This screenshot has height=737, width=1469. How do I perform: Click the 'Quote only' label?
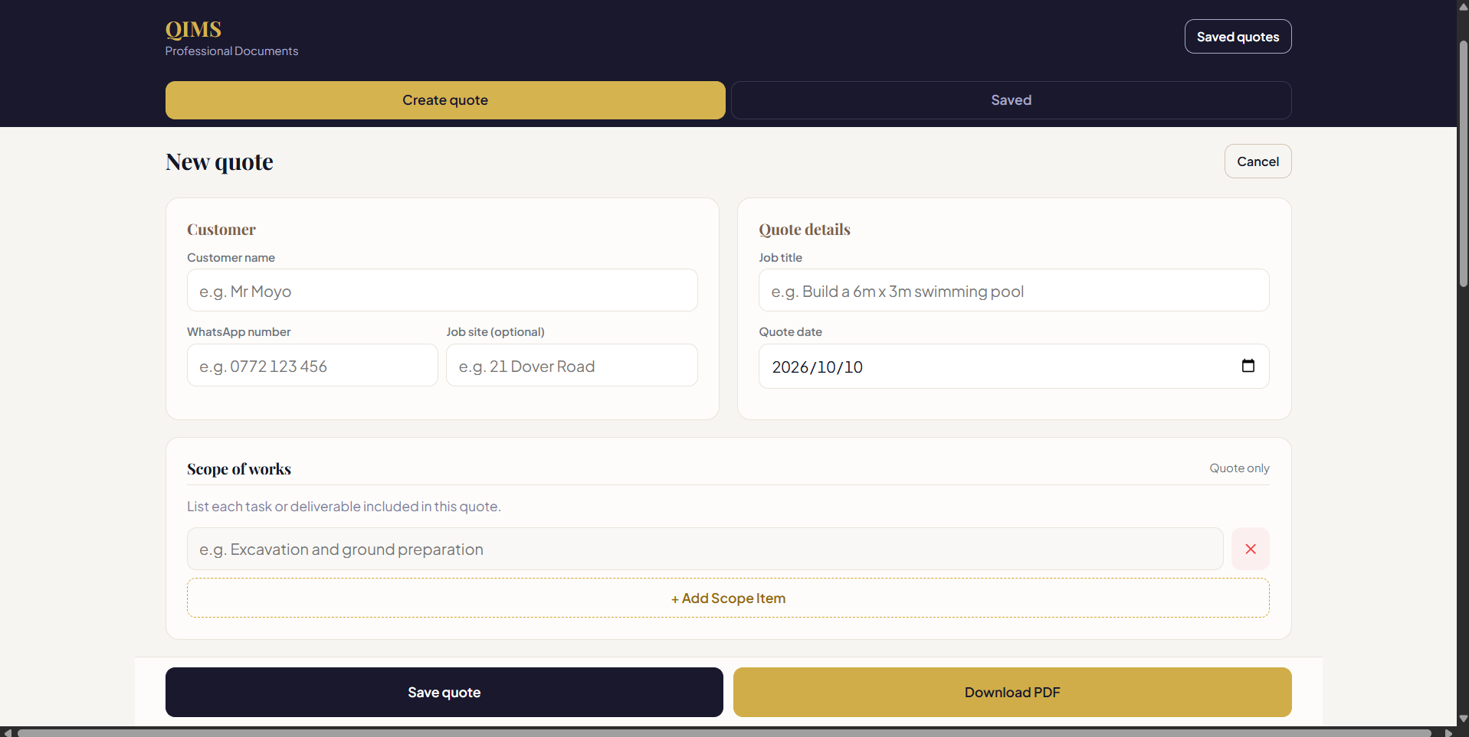[x=1239, y=468]
